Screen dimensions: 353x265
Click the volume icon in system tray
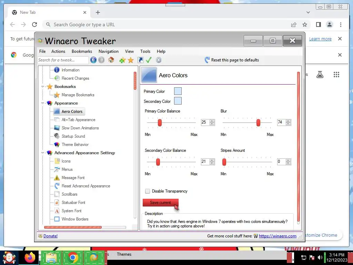[x=320, y=257]
